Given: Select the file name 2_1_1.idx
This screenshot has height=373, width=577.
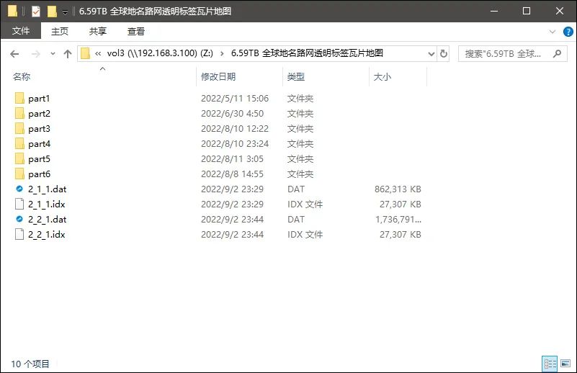Looking at the screenshot, I should pos(47,205).
